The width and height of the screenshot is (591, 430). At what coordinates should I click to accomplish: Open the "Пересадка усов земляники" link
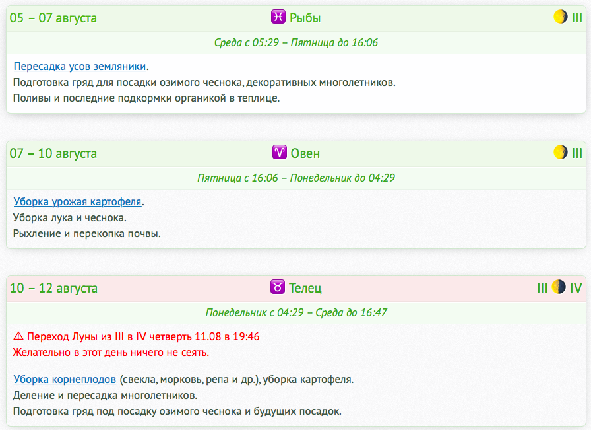(80, 67)
